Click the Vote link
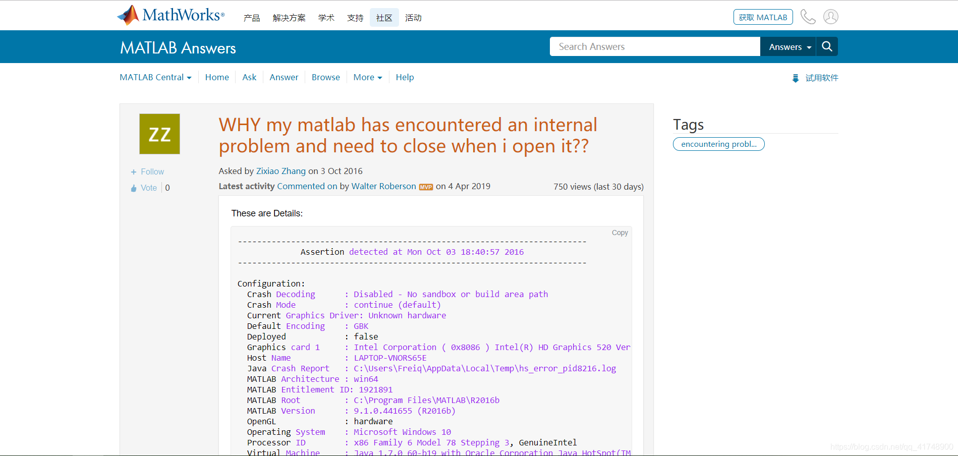 click(x=149, y=188)
